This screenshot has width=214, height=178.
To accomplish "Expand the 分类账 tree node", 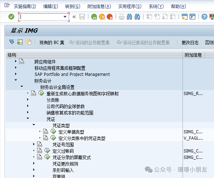I will pyautogui.click(x=28, y=100).
